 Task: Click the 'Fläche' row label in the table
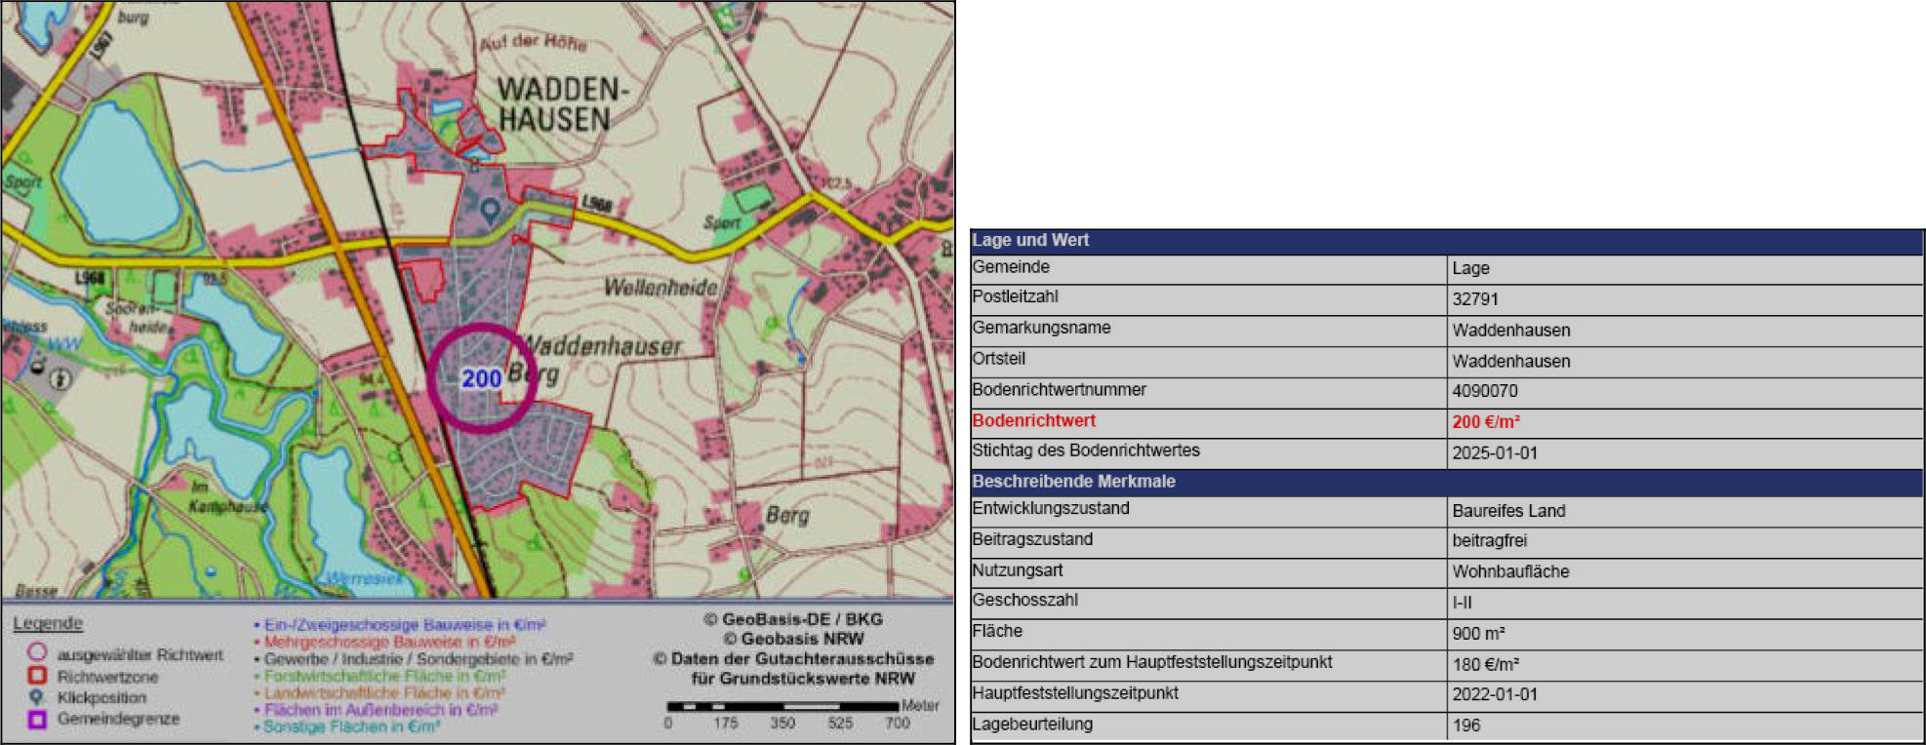(997, 632)
